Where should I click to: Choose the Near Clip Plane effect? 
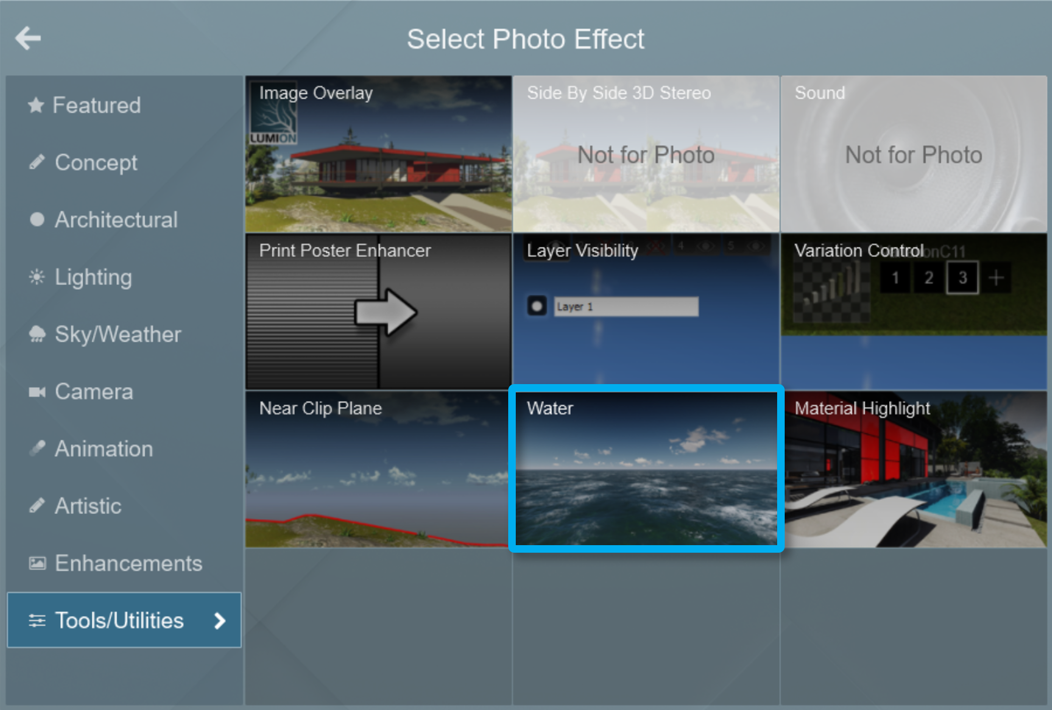(x=378, y=469)
